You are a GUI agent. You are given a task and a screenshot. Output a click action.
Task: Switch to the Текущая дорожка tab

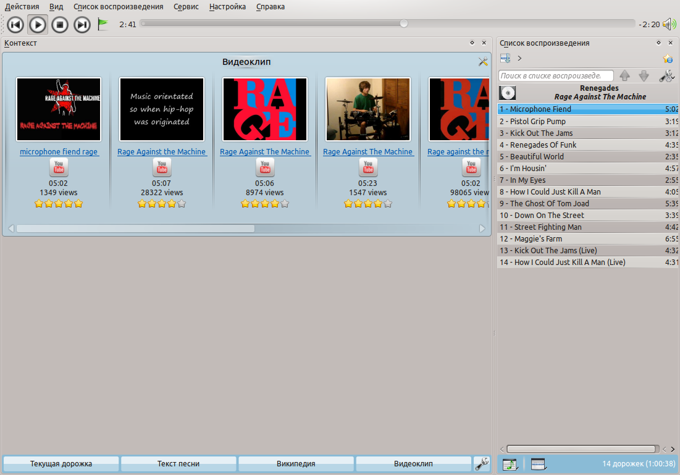tap(61, 464)
